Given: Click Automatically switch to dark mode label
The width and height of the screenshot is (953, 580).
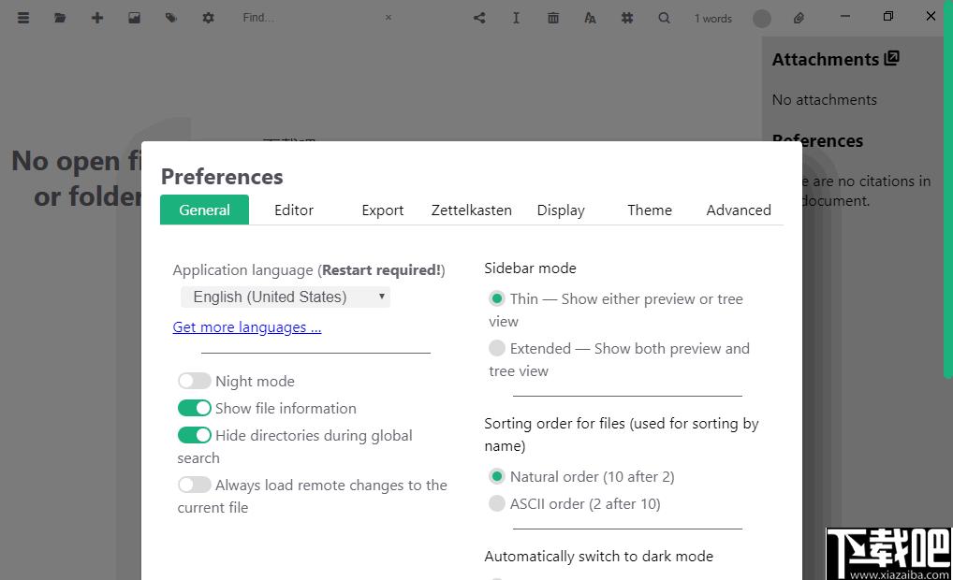Looking at the screenshot, I should 598,557.
